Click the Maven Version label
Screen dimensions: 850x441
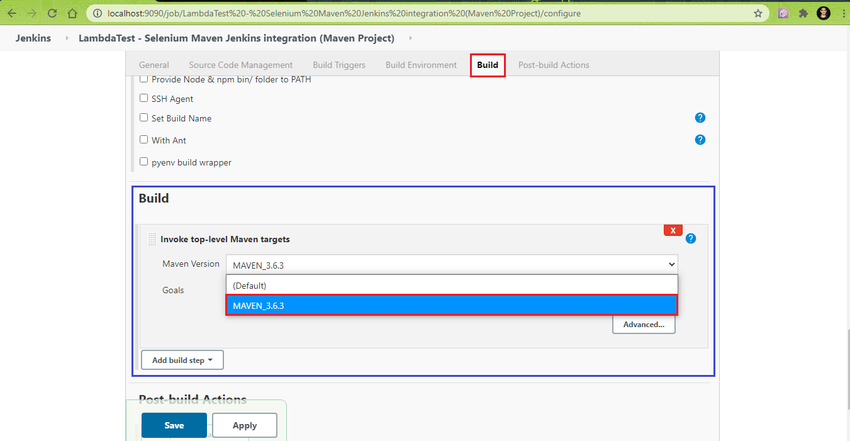[x=191, y=264]
